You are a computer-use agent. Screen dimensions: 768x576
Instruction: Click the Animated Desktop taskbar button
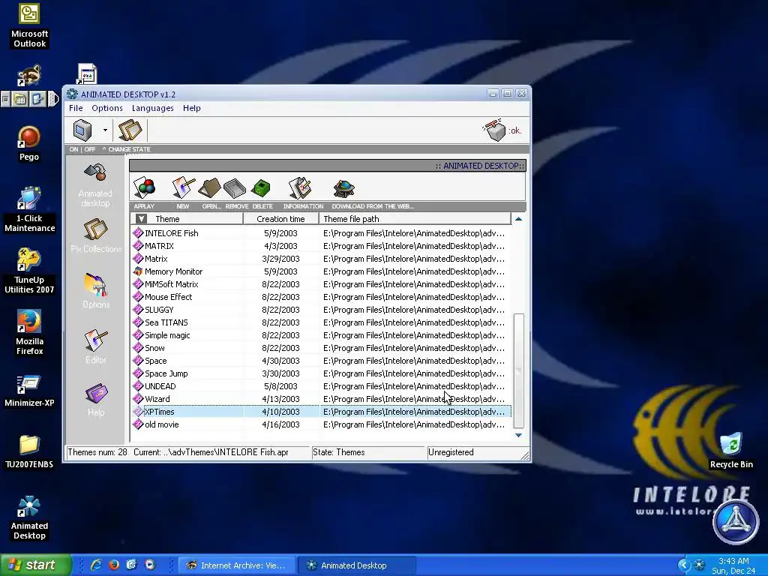358,565
